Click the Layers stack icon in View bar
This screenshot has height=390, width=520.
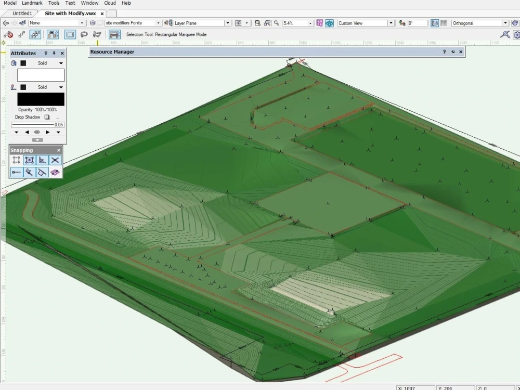[x=93, y=23]
